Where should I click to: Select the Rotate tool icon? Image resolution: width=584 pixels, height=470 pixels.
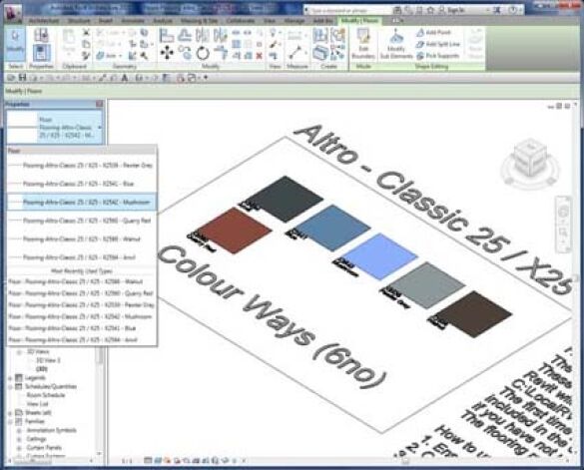pyautogui.click(x=203, y=53)
